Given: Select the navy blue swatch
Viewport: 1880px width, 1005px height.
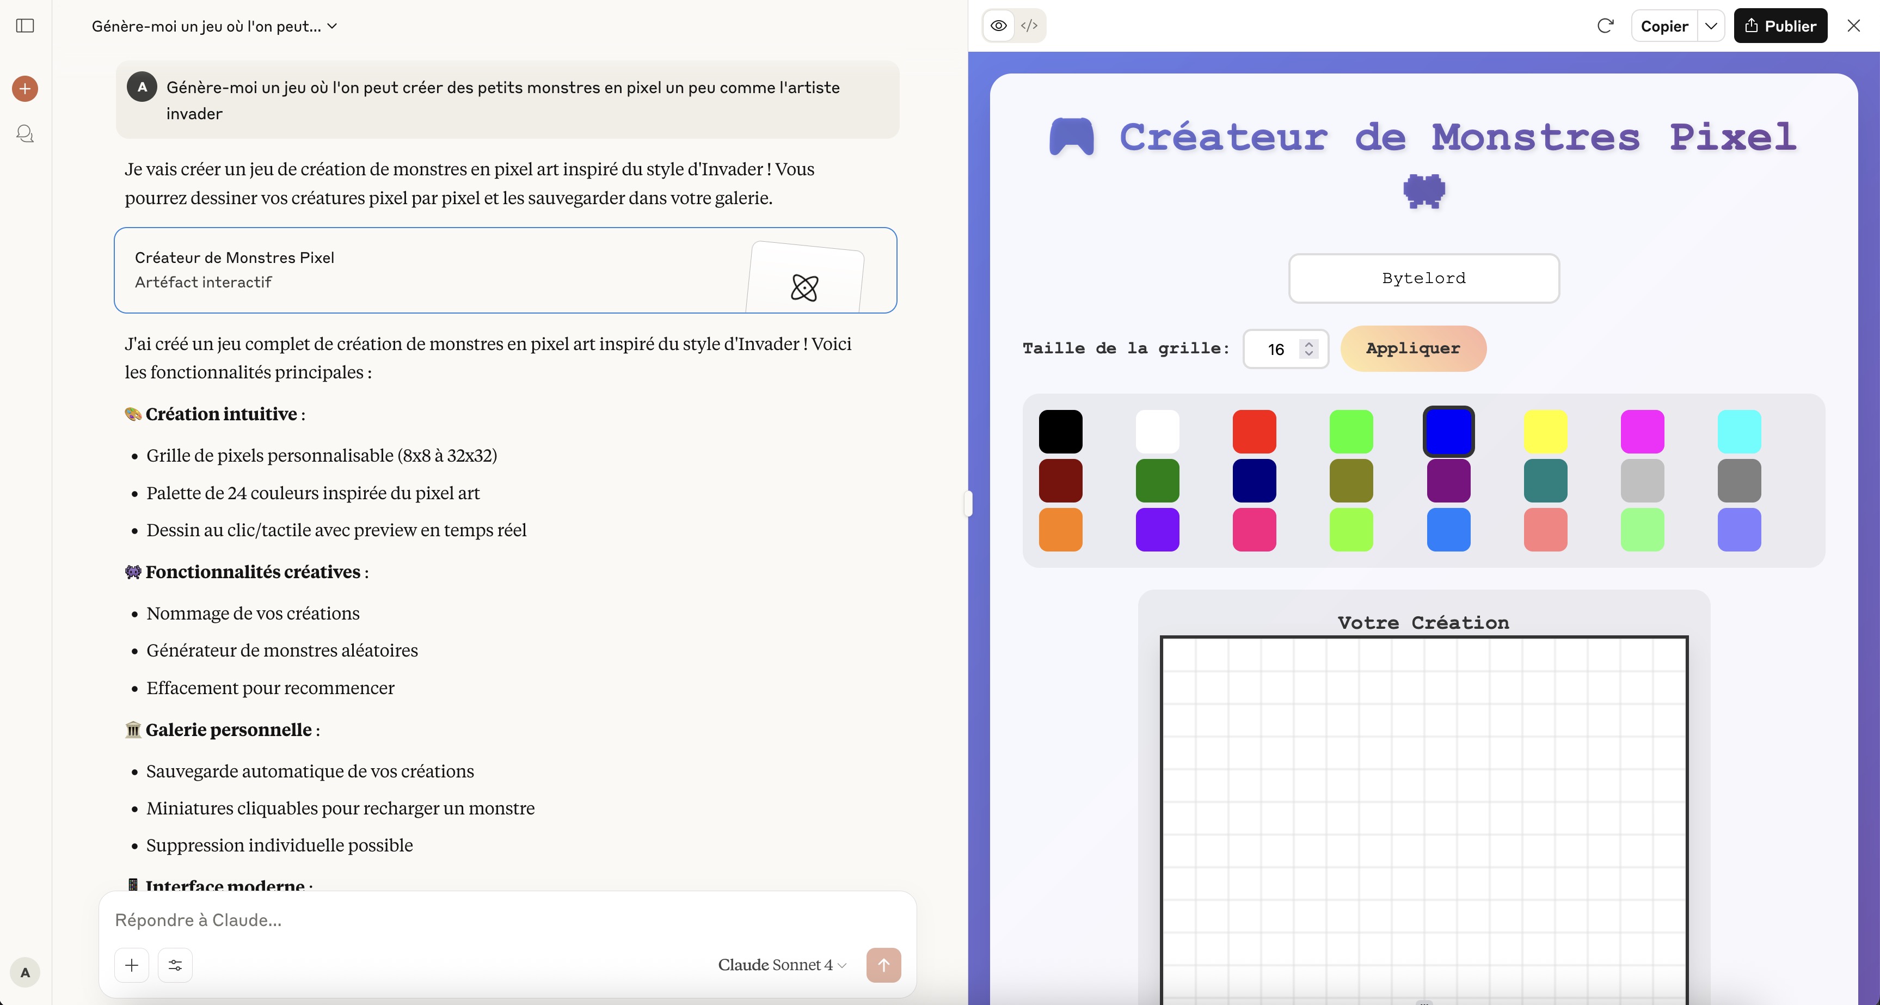Looking at the screenshot, I should (1254, 480).
